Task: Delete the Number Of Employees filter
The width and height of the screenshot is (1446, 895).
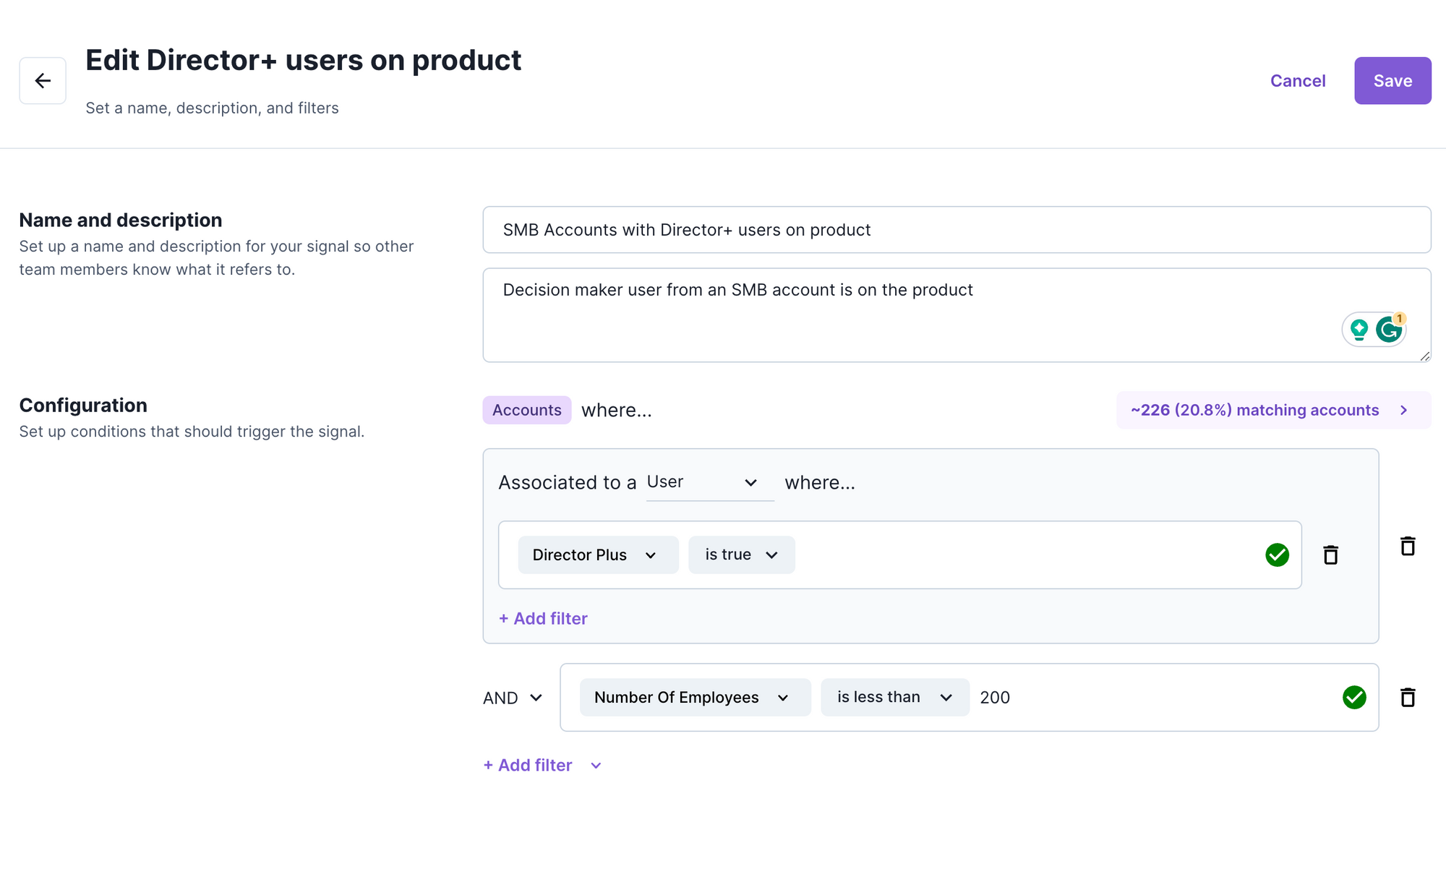Action: [1407, 698]
